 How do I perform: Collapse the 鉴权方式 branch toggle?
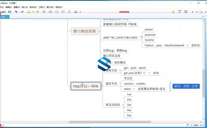click(x=120, y=84)
